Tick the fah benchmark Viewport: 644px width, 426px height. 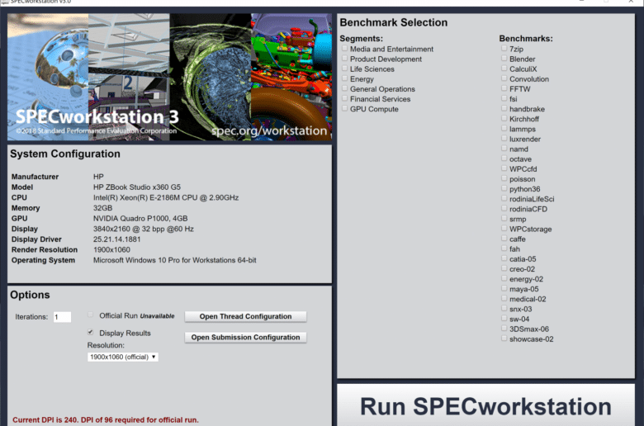click(504, 248)
